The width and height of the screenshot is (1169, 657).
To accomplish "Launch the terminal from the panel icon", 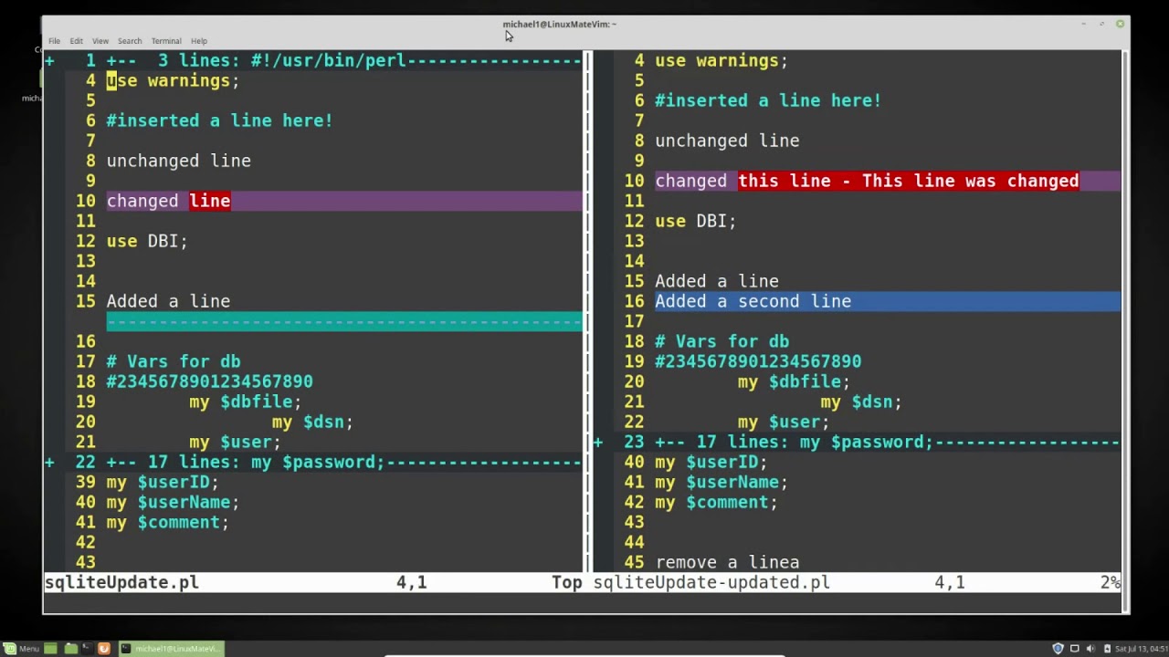I will coord(88,648).
